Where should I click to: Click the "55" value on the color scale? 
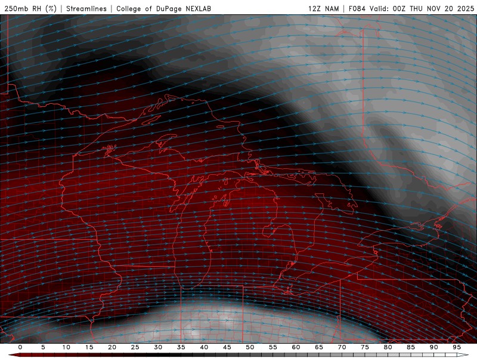(x=273, y=347)
